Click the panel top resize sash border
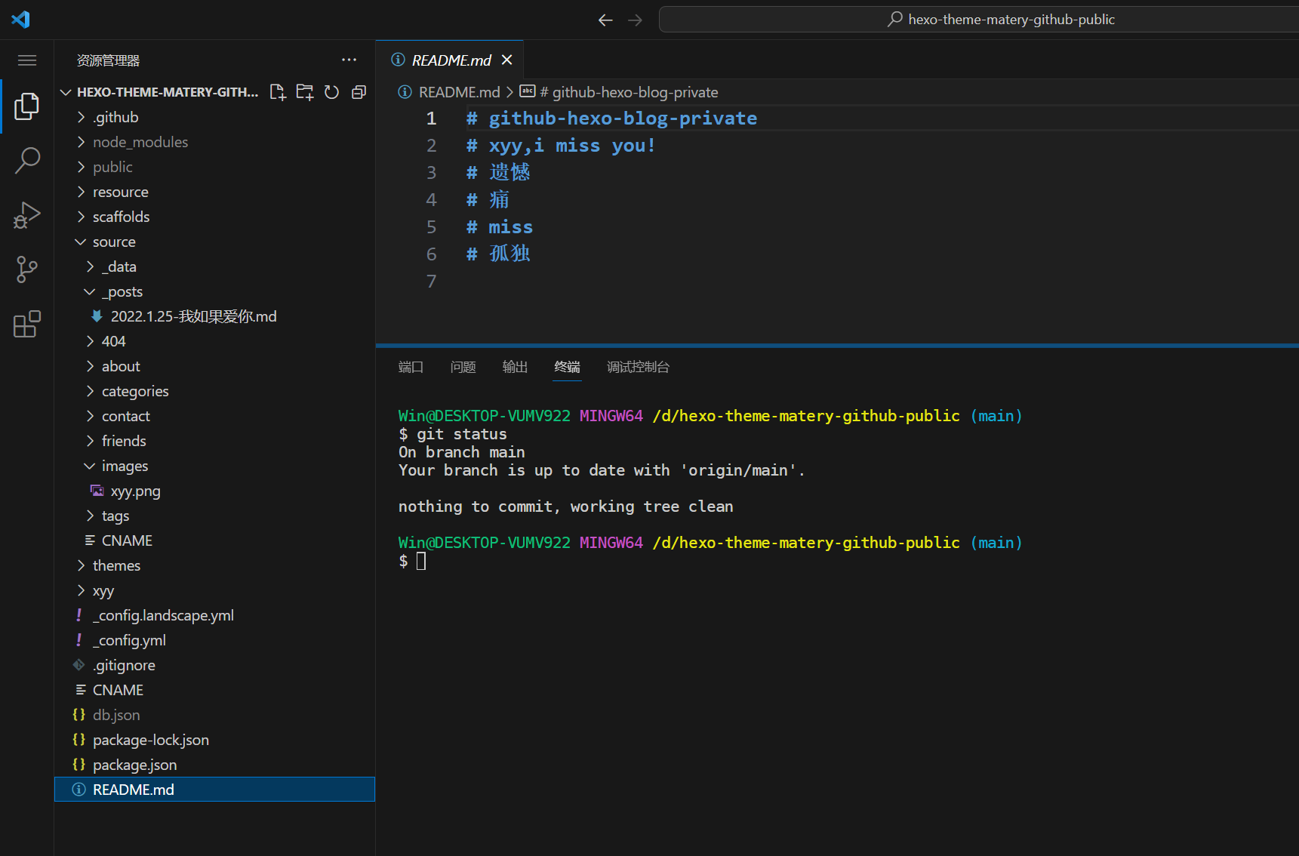 837,346
